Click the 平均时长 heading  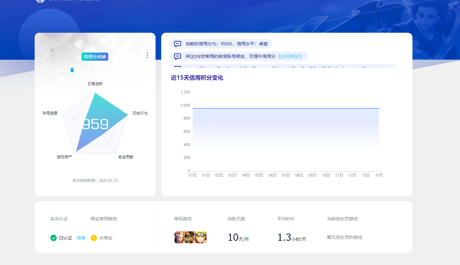pyautogui.click(x=286, y=219)
